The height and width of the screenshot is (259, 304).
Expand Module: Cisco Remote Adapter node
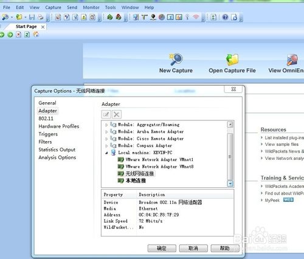coord(106,139)
